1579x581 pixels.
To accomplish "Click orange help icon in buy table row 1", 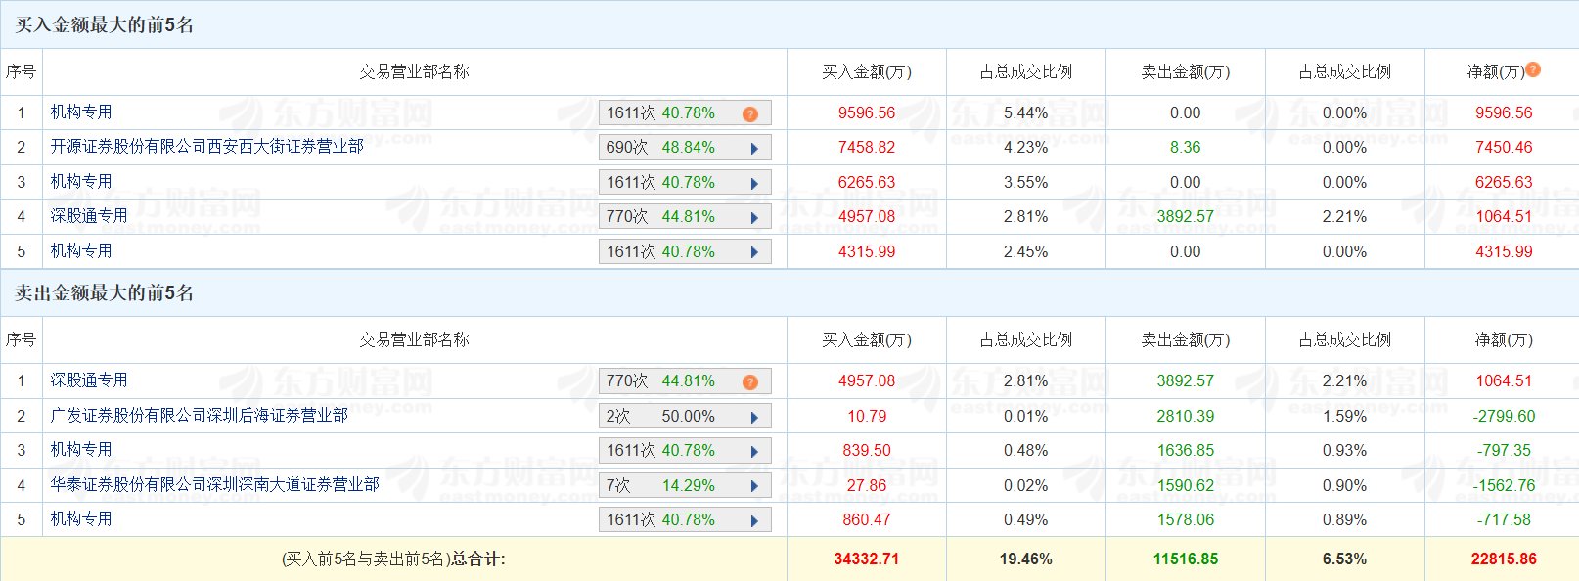I will [x=750, y=114].
